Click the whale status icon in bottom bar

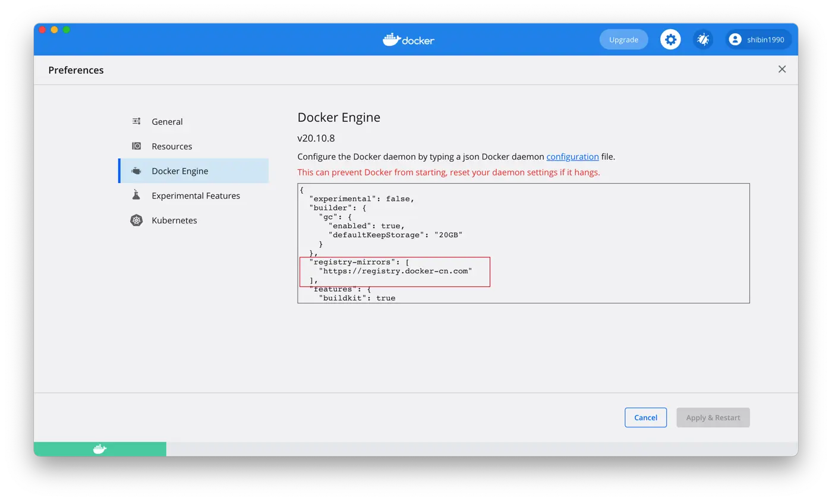[100, 449]
